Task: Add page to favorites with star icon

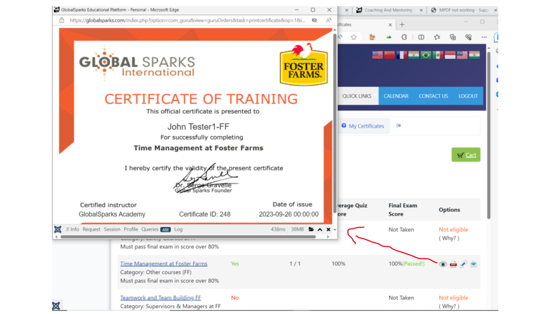Action: click(354, 37)
